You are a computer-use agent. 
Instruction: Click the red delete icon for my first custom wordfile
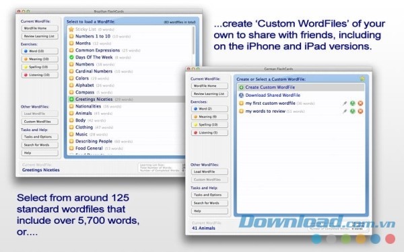pyautogui.click(x=360, y=103)
